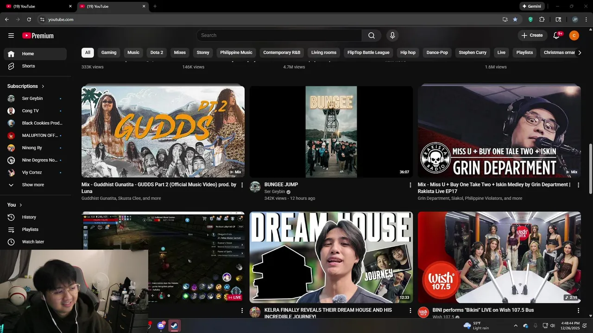Open options for Grin Department mix
Screen dimensions: 593x333
(x=578, y=185)
